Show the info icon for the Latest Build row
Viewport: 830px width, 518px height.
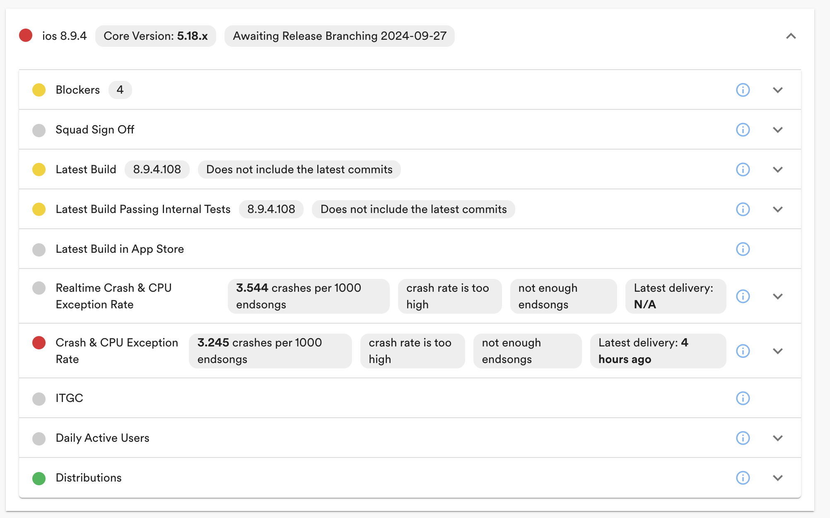(x=743, y=169)
